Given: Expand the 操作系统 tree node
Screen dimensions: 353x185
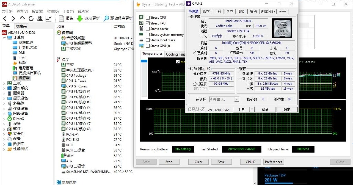Looking at the screenshot, I should tap(4, 88).
